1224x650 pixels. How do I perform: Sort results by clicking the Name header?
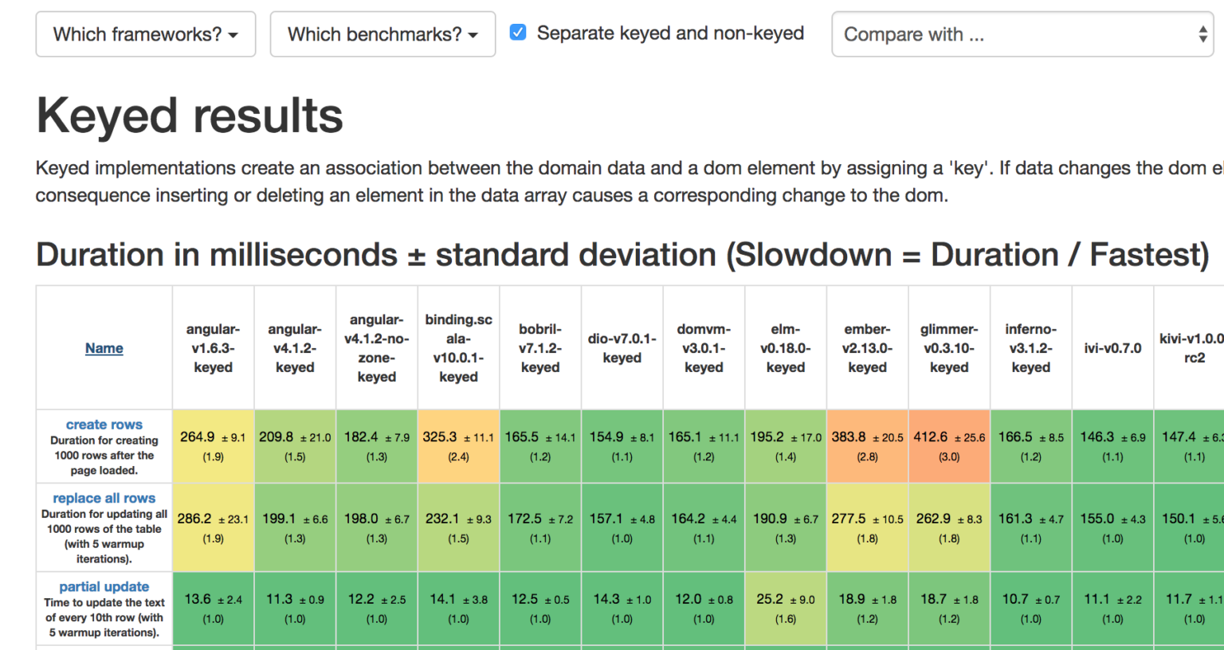[104, 348]
